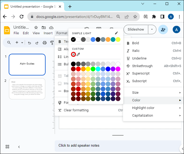Select yellow theme color swatch
The image size is (184, 154).
(x=118, y=39)
